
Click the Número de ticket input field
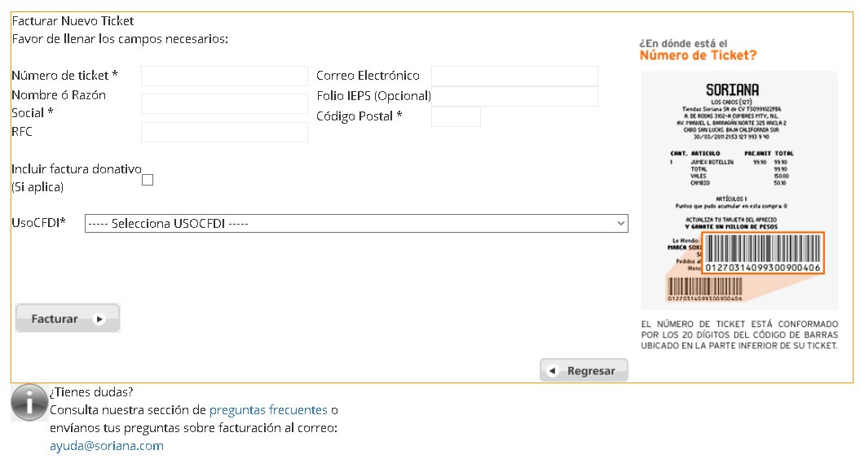224,76
